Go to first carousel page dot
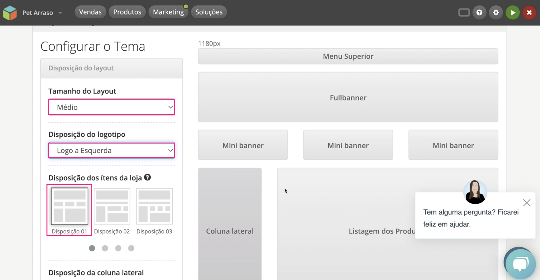This screenshot has height=280, width=540. pos(92,248)
